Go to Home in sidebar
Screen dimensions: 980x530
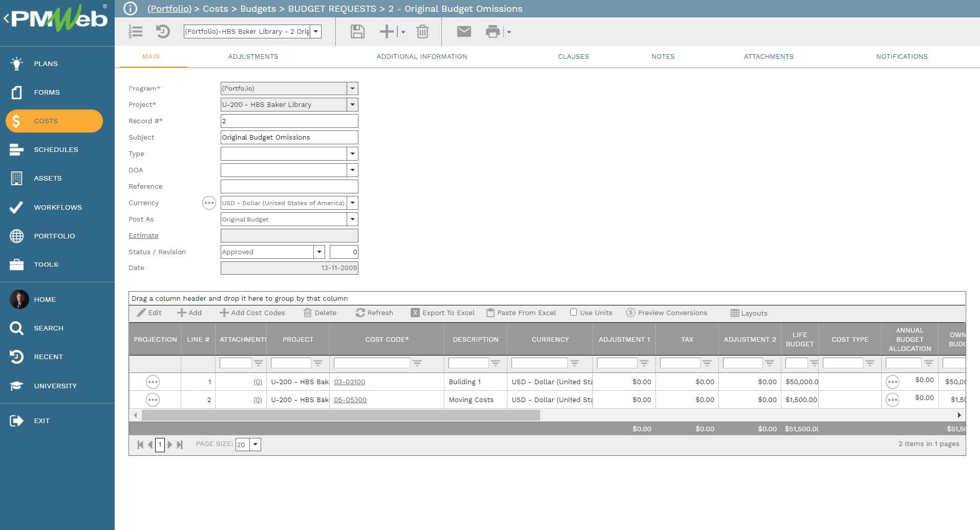(45, 299)
